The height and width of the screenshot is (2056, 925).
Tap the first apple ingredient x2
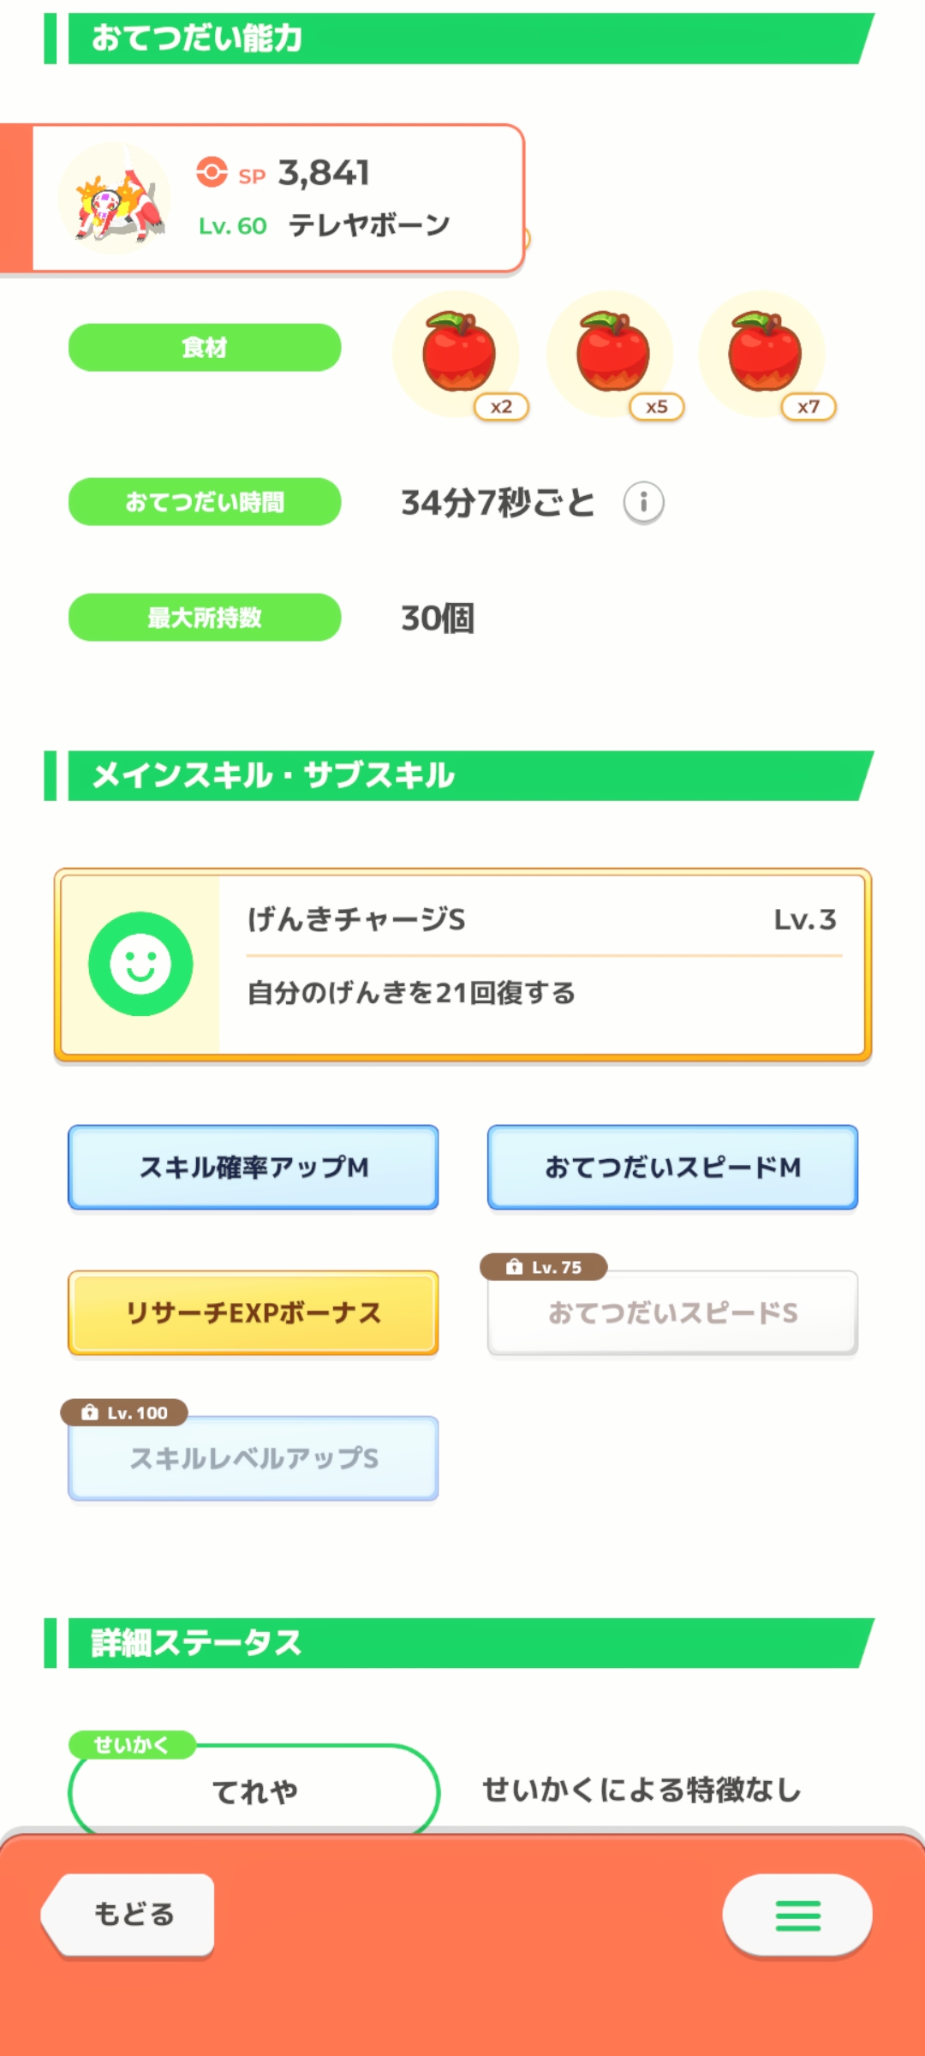[x=459, y=352]
